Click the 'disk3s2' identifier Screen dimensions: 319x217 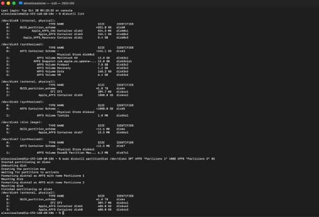click(122, 65)
